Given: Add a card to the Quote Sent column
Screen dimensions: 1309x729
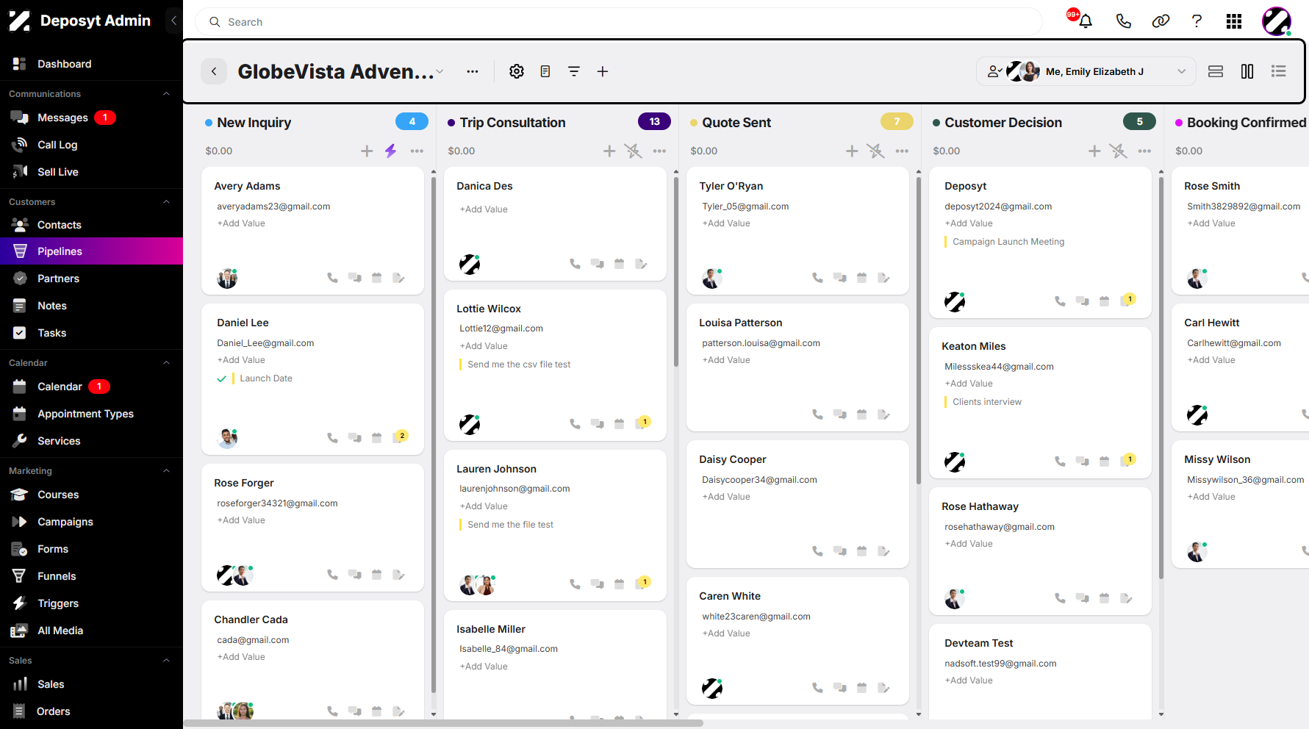Looking at the screenshot, I should point(852,151).
